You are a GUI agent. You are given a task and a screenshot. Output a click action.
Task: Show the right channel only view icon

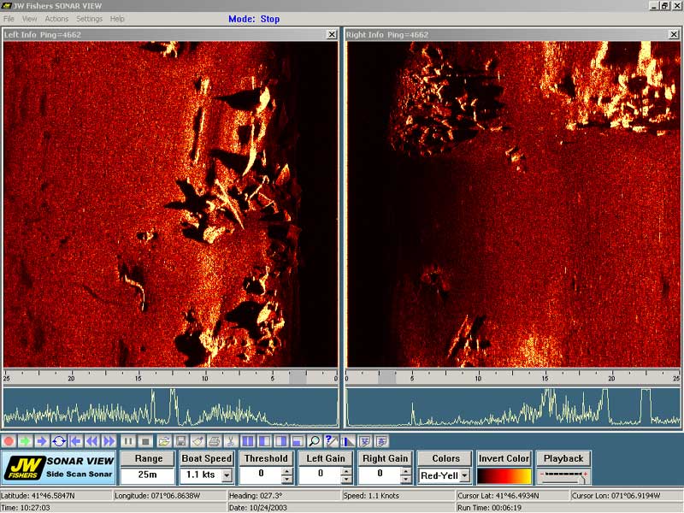281,441
